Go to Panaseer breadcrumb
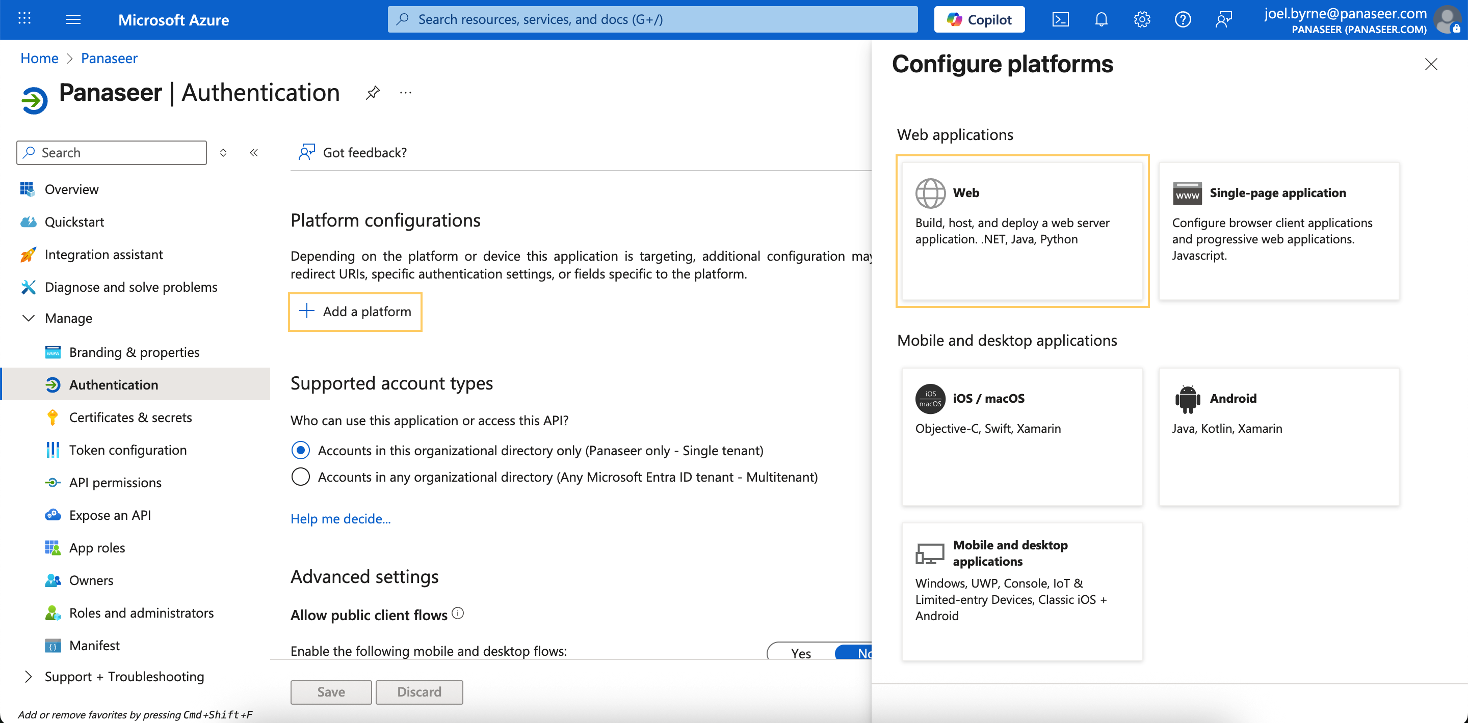 (x=109, y=58)
